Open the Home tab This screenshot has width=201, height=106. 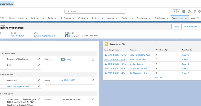click(12, 18)
